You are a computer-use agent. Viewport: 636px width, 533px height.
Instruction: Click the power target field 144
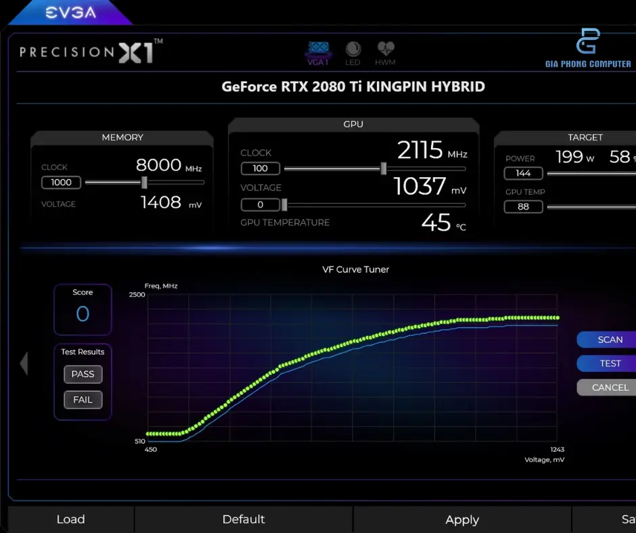pos(523,173)
